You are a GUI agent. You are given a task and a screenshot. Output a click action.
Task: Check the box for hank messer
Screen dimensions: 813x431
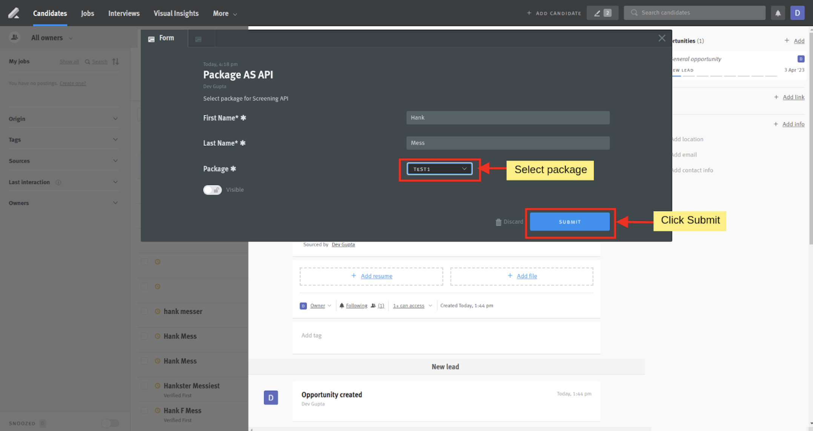point(144,312)
